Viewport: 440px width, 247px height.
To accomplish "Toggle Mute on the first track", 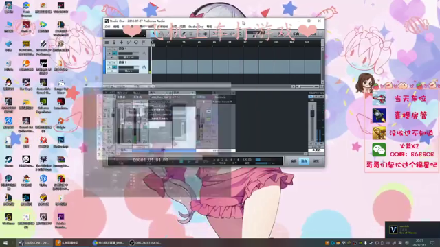I will click(110, 49).
